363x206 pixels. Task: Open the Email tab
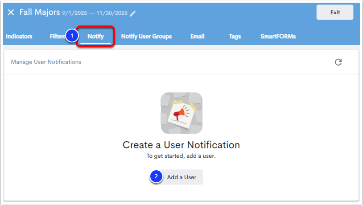point(198,37)
